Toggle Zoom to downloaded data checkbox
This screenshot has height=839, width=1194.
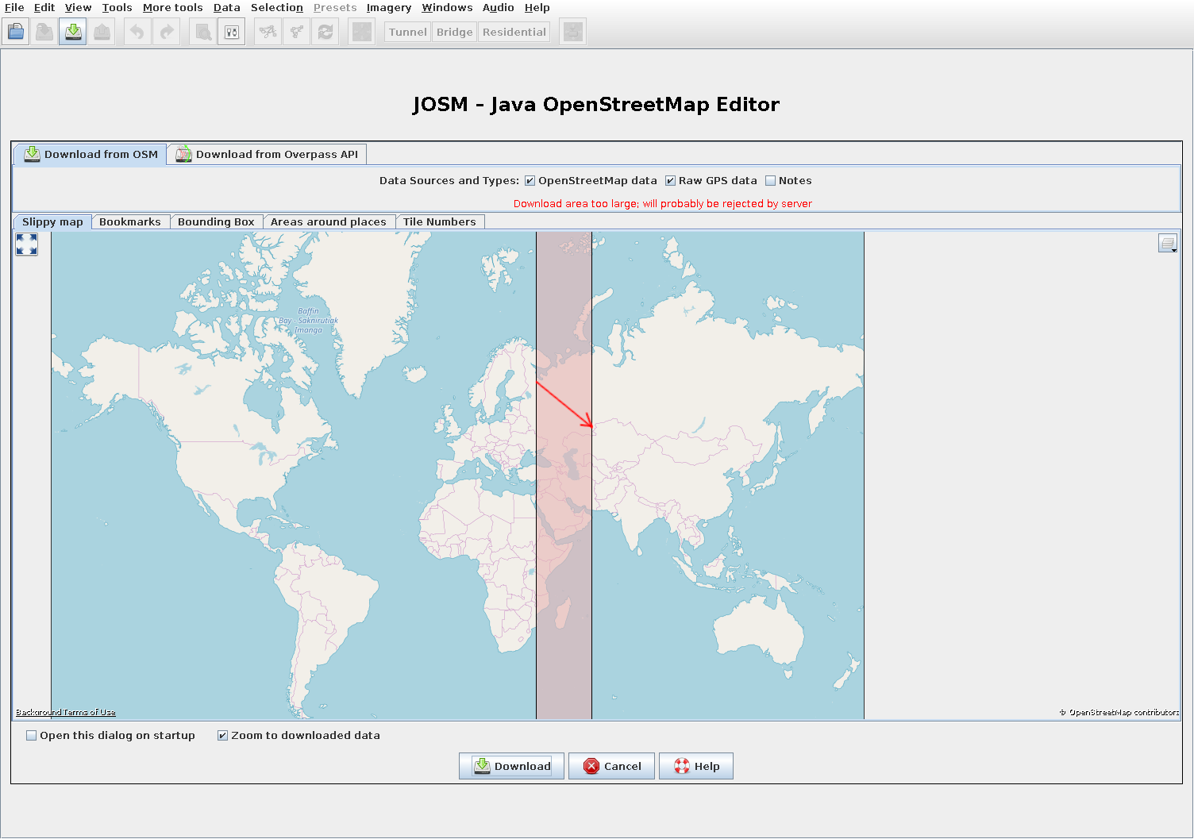pos(223,736)
